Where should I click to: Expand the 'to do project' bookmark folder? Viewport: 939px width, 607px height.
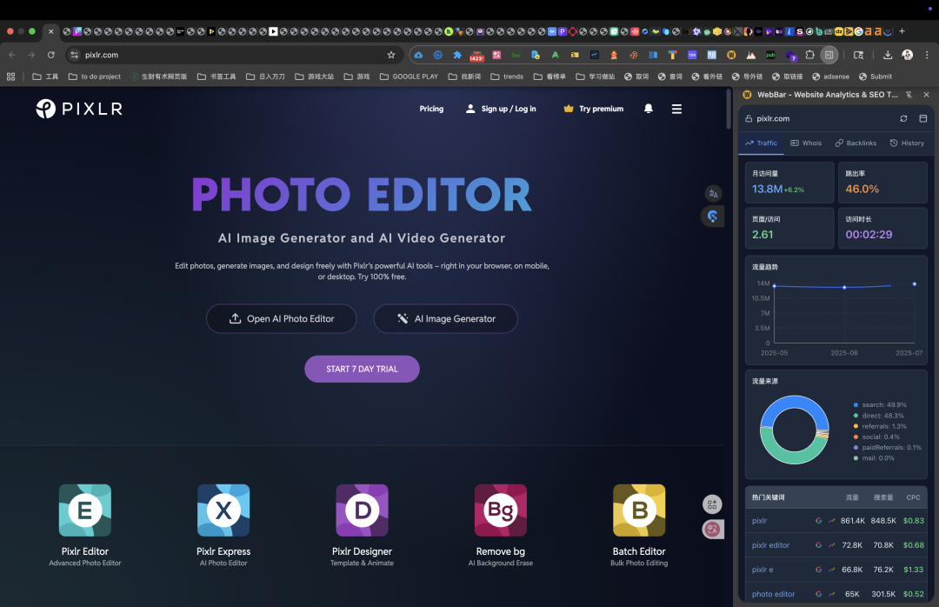pos(95,77)
